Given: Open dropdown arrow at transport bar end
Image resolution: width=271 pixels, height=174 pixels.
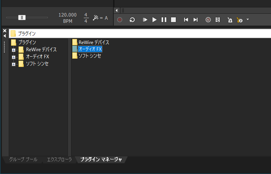Looking at the screenshot, I should (x=248, y=19).
